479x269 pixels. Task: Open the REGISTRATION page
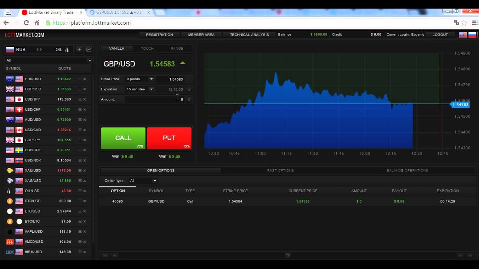(159, 34)
